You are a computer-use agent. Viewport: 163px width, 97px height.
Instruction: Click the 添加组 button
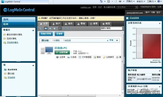coord(59,34)
